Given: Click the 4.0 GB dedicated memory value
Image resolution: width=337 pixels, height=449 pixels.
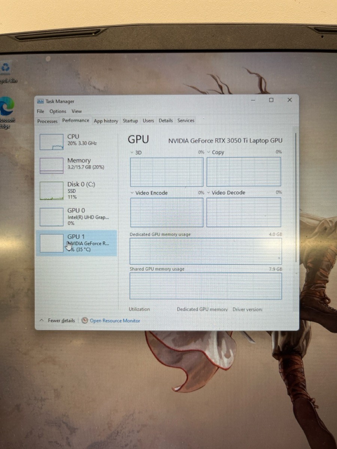Looking at the screenshot, I should click(x=275, y=234).
